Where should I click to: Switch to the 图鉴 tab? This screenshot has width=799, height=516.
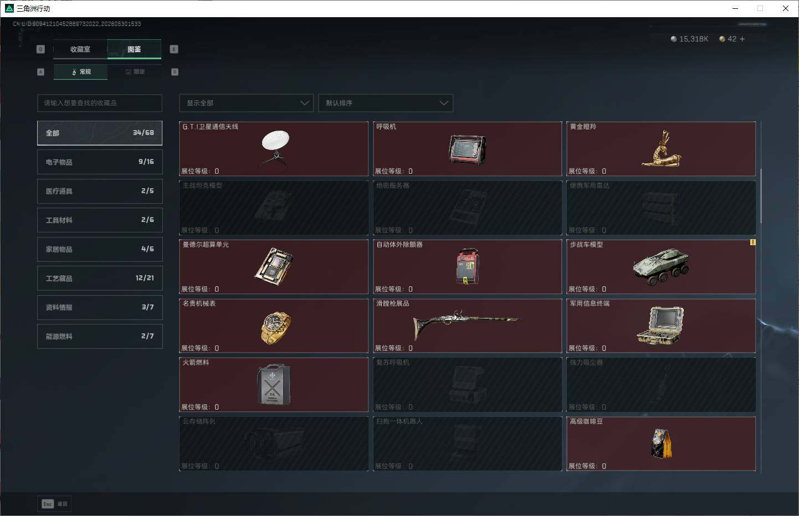[x=134, y=49]
